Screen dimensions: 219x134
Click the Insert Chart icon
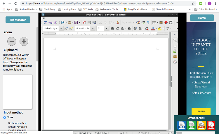tap(166, 23)
